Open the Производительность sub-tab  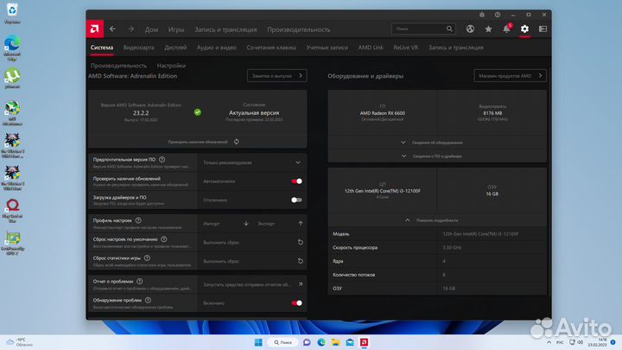coord(118,66)
